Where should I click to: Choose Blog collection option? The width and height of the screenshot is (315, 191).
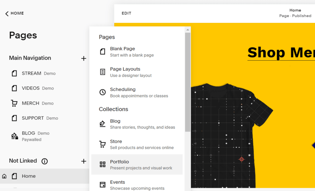tap(137, 124)
